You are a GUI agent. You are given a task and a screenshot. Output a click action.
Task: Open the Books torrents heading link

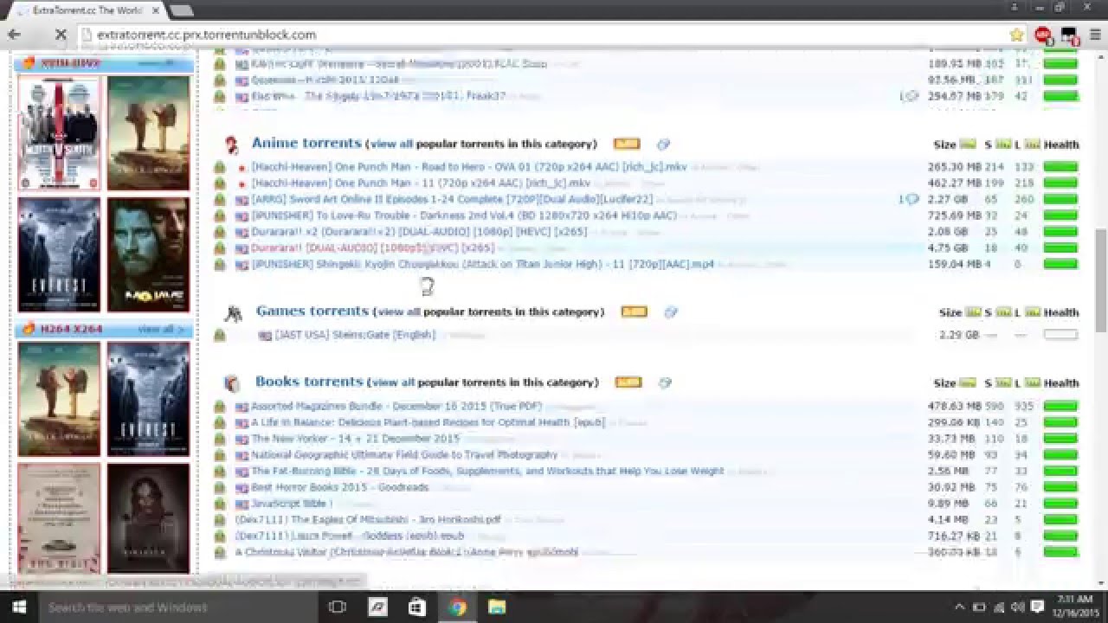pos(309,381)
